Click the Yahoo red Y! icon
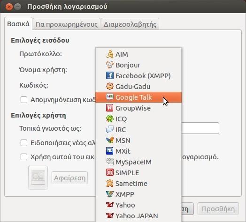The image size is (246, 222). point(110,205)
